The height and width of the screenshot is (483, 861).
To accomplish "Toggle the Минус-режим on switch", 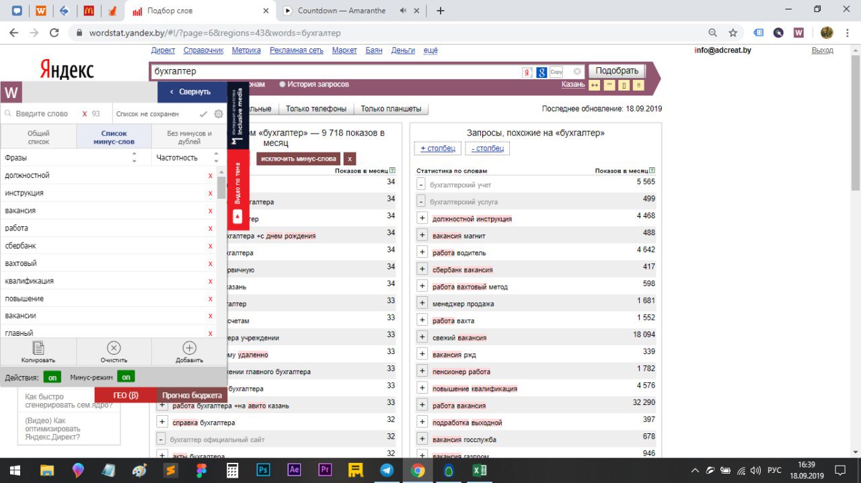I will pos(126,377).
